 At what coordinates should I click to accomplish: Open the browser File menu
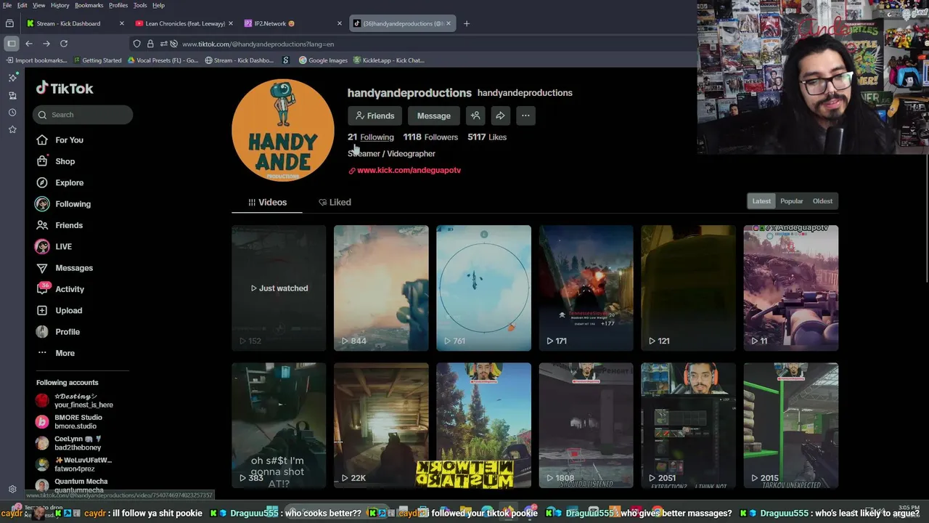coord(7,5)
